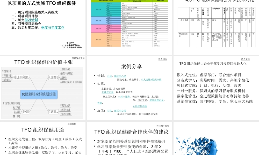Open 邮区中心局 link in the 计划 row

click(120, 76)
